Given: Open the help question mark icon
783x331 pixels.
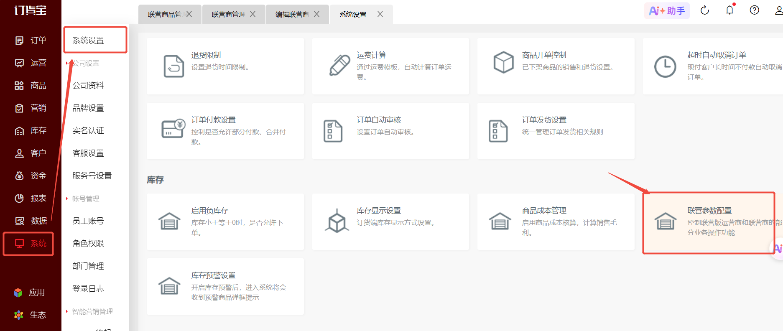Looking at the screenshot, I should click(x=755, y=10).
